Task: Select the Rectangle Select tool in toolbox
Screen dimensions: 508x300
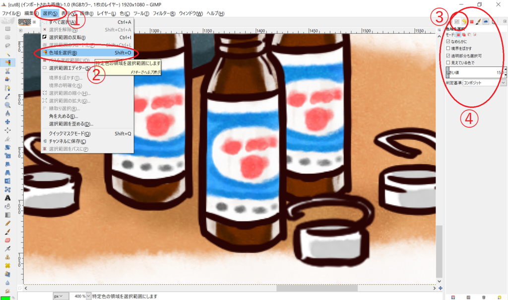Action: (7, 29)
